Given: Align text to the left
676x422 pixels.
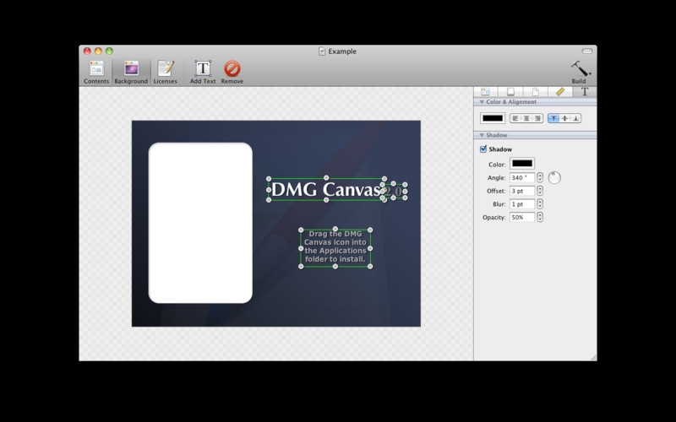Looking at the screenshot, I should [x=515, y=118].
